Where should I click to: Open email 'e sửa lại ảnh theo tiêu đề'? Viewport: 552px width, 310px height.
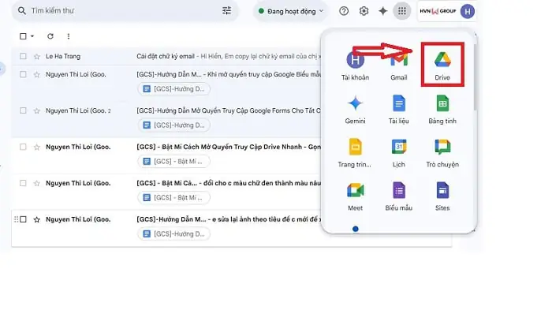pos(229,219)
